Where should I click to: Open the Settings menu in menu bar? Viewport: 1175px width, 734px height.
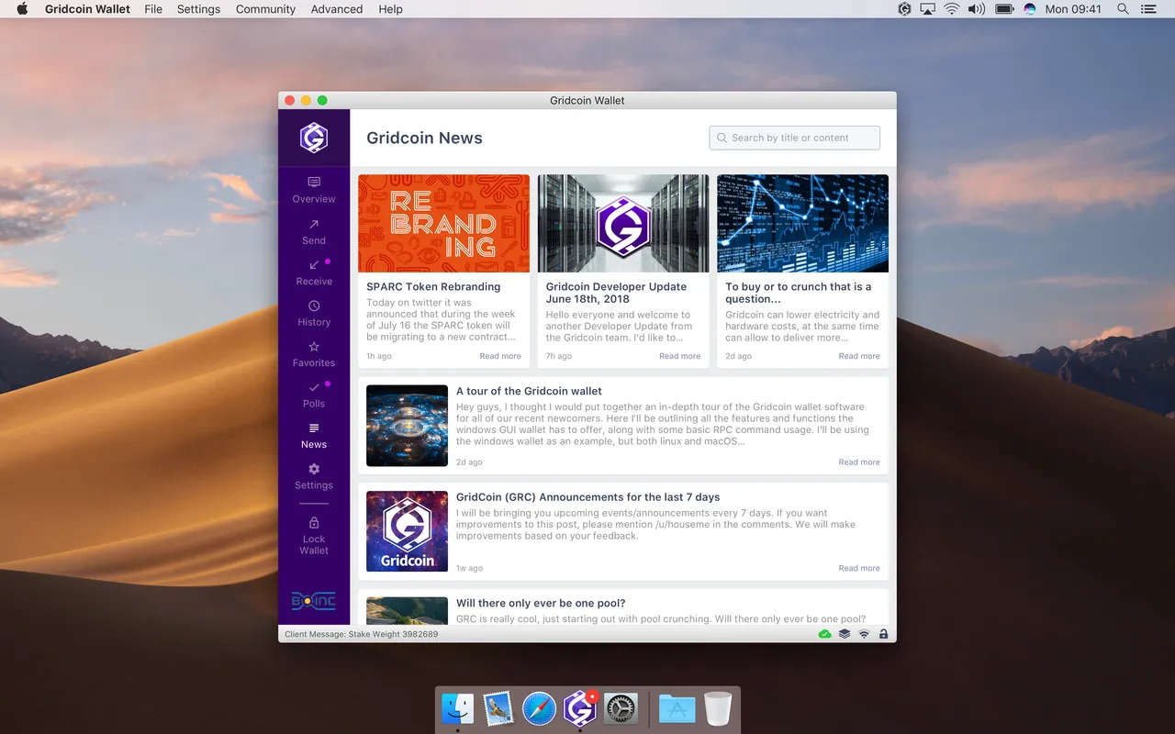(198, 9)
